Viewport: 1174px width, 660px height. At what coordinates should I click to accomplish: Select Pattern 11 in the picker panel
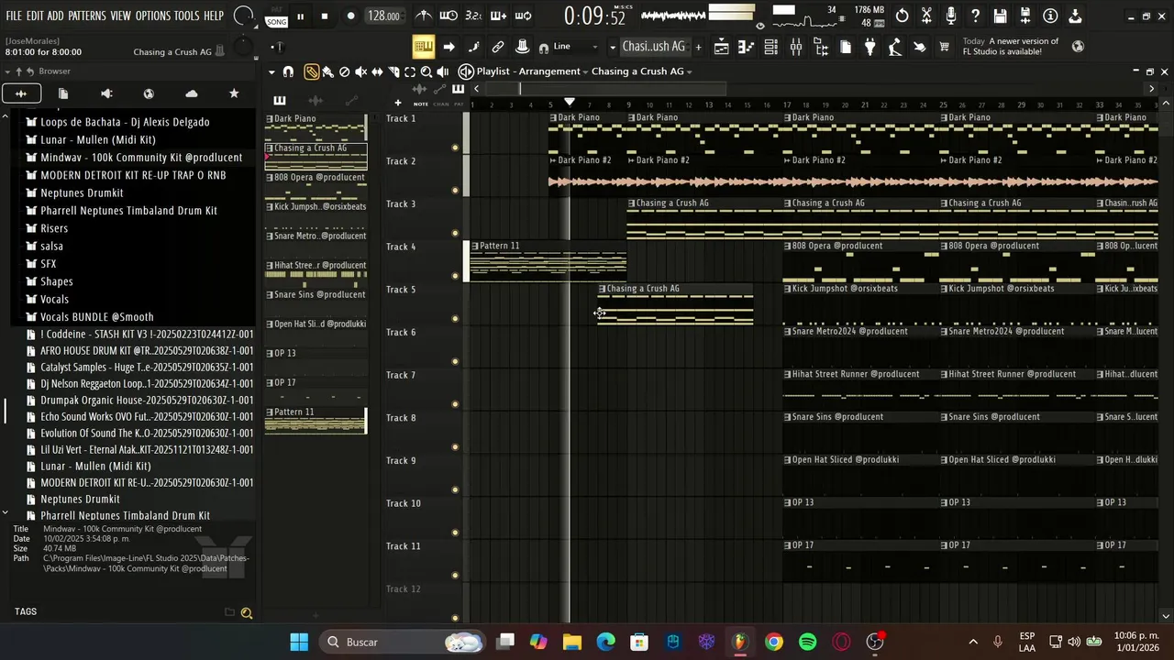(316, 419)
